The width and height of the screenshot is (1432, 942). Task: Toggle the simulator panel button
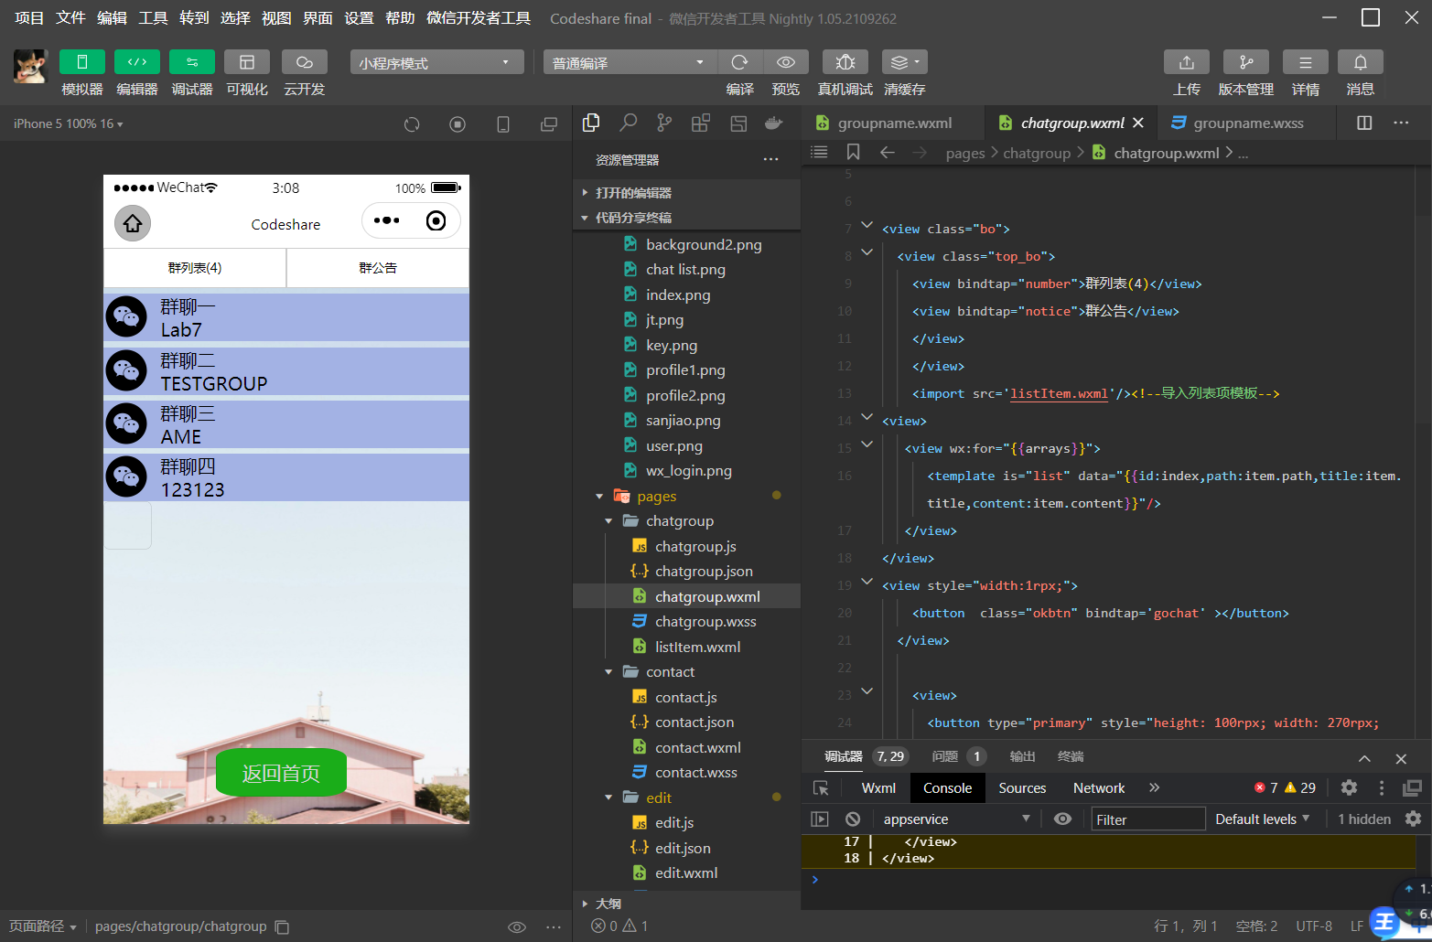(81, 61)
